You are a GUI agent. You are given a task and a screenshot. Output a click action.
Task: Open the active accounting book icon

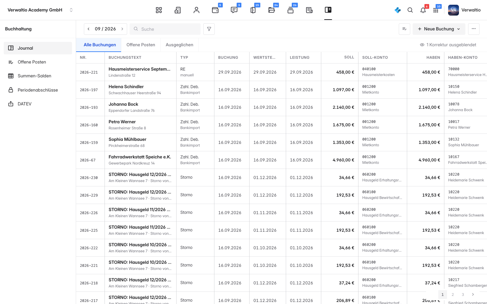(328, 10)
